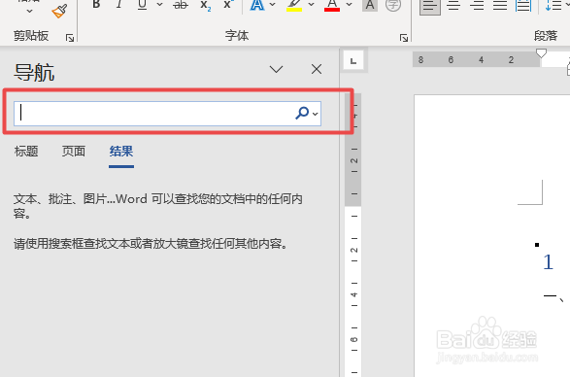Click the navigation search box
570x377 pixels.
(x=168, y=114)
